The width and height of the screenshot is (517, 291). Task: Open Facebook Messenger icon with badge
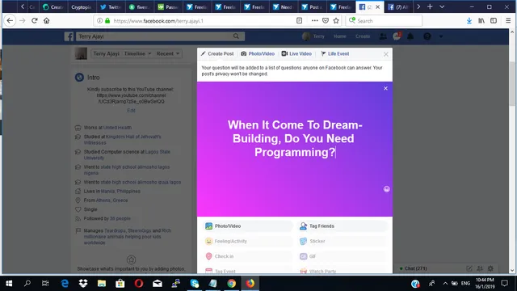click(397, 36)
